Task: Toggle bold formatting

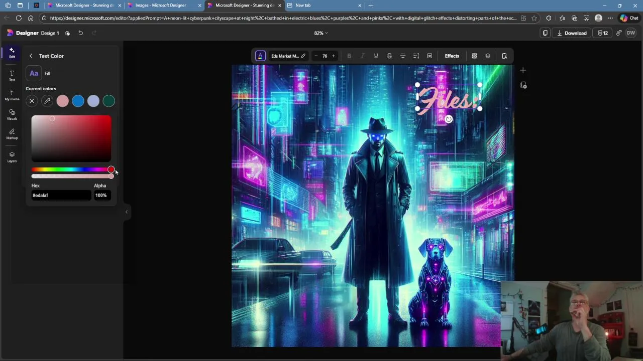Action: (349, 56)
